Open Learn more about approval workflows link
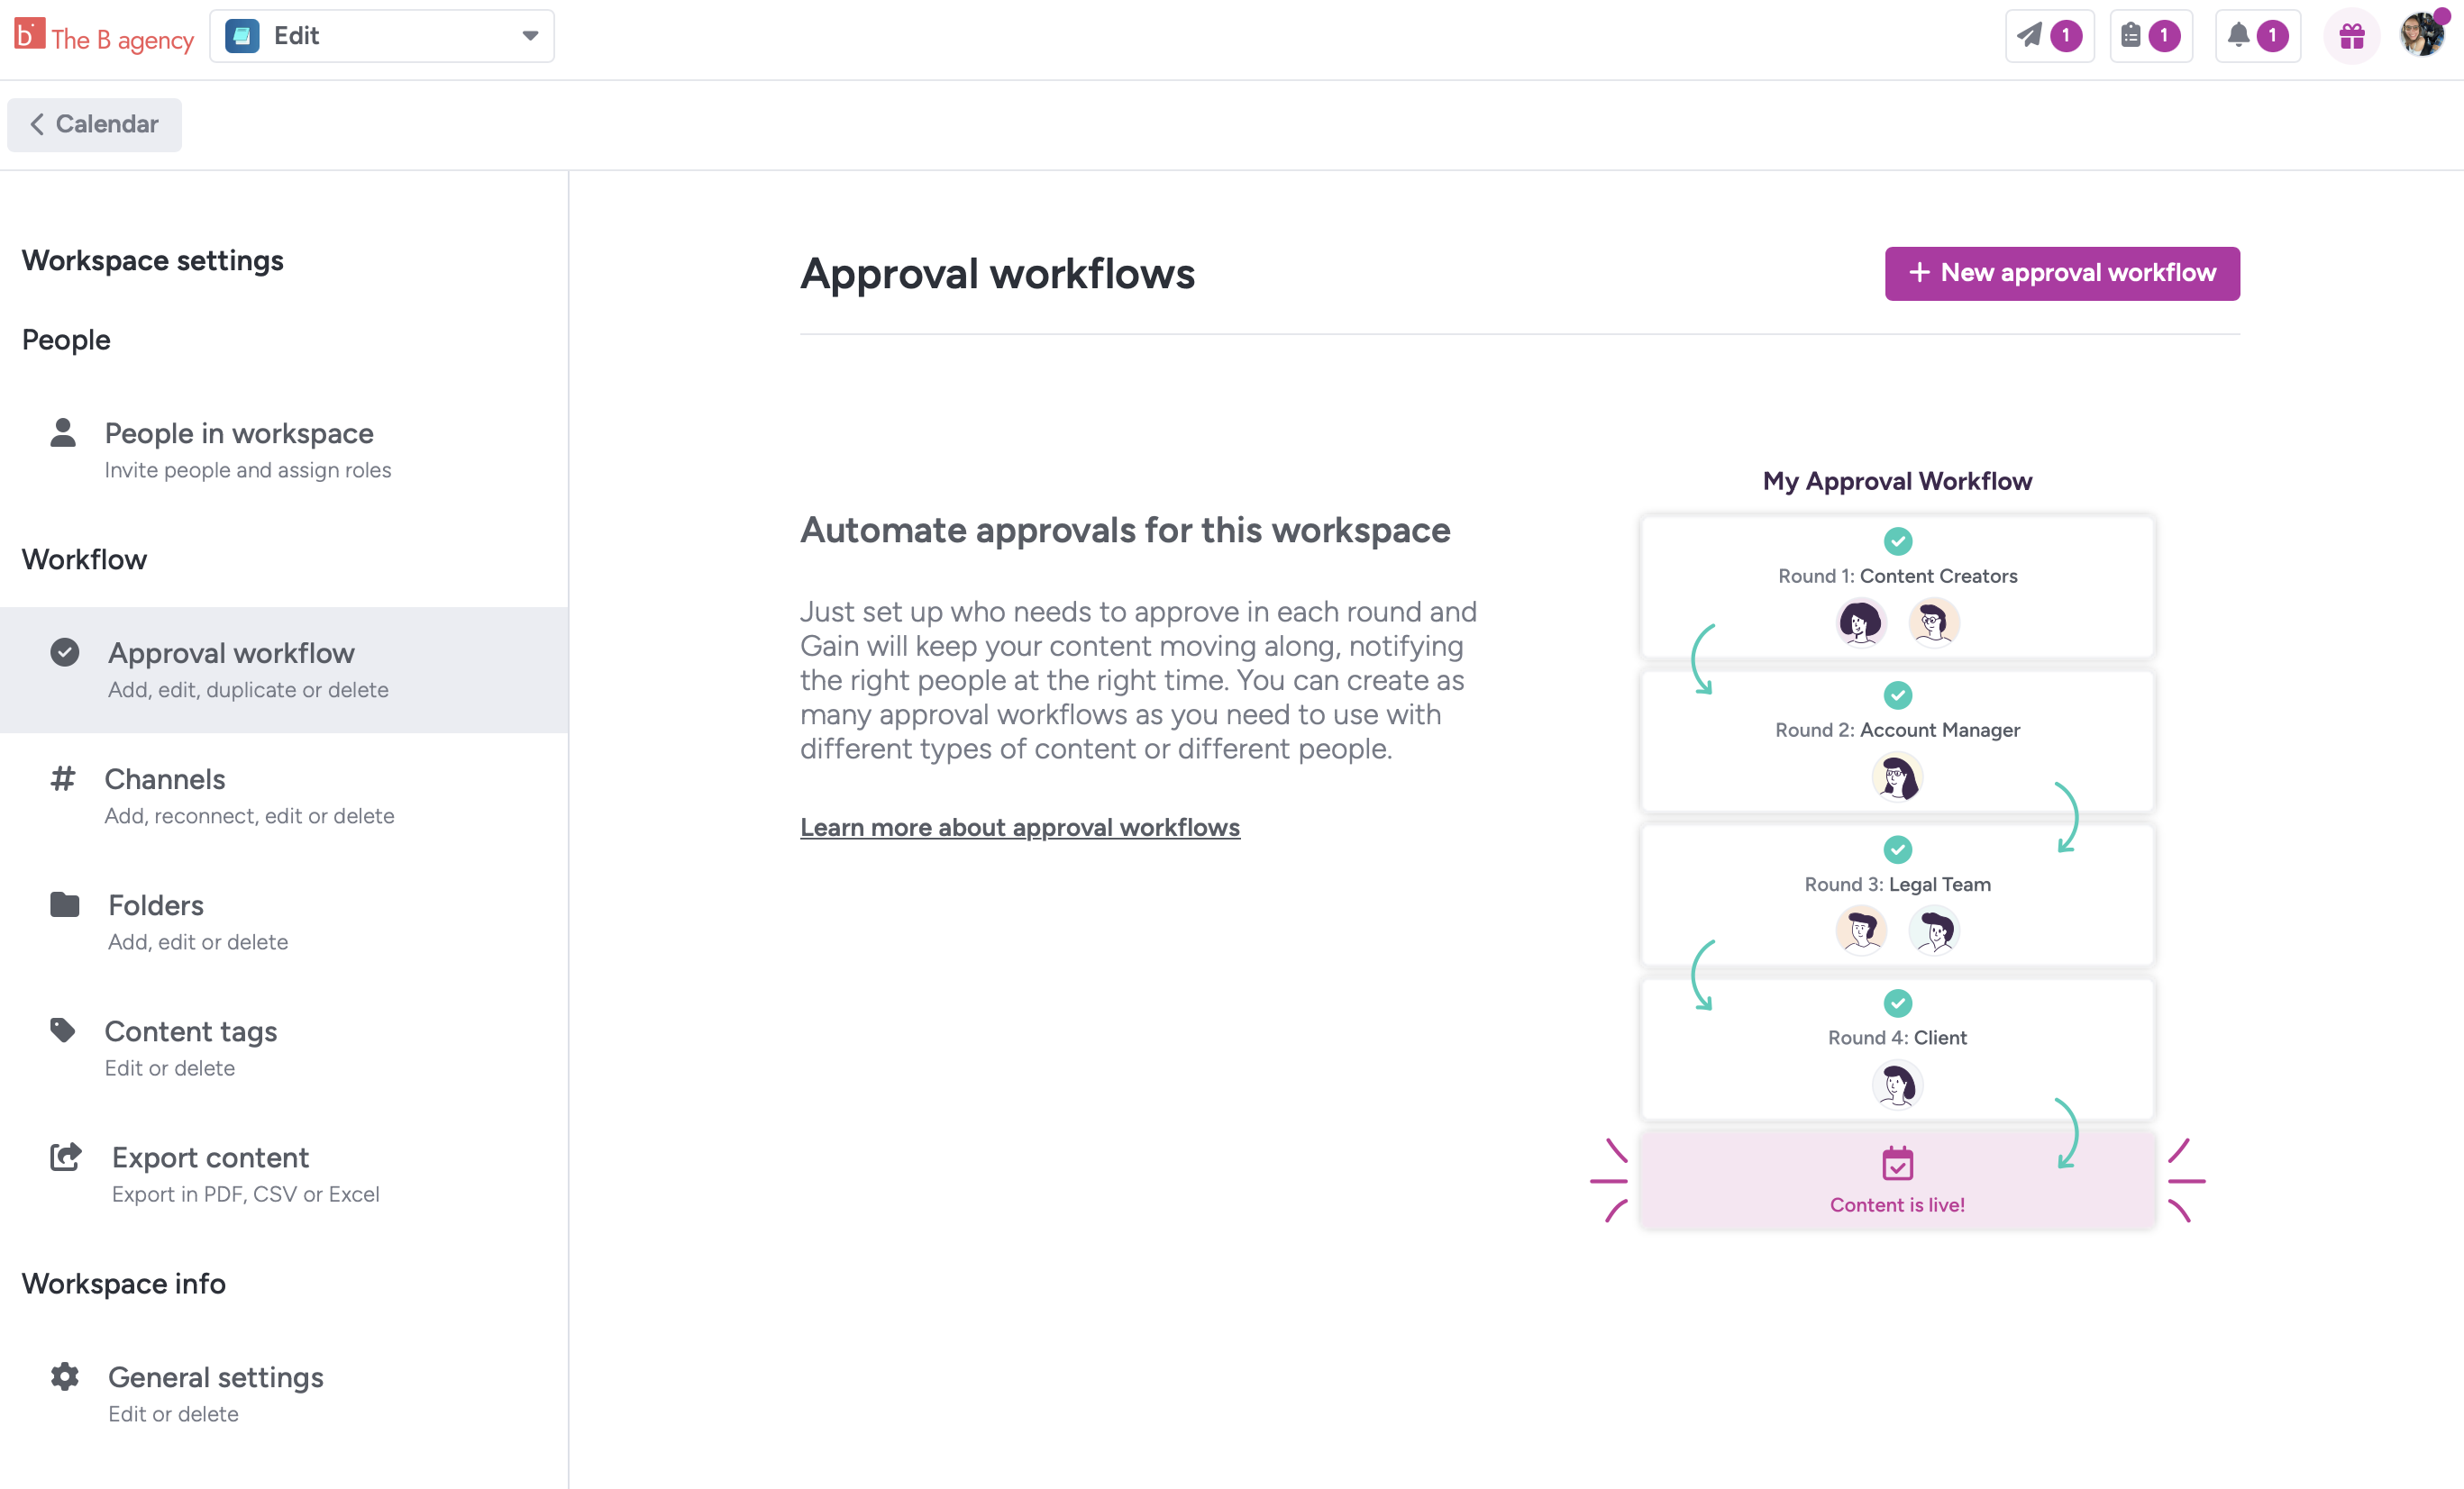Screen dimensions: 2464x1489 1019,826
